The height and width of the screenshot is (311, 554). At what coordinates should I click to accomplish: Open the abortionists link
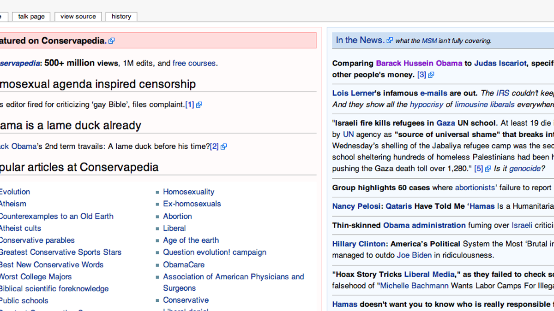pos(476,188)
